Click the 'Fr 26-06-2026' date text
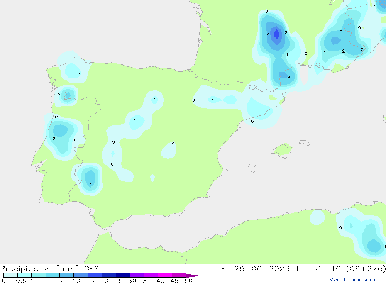 click(255, 268)
